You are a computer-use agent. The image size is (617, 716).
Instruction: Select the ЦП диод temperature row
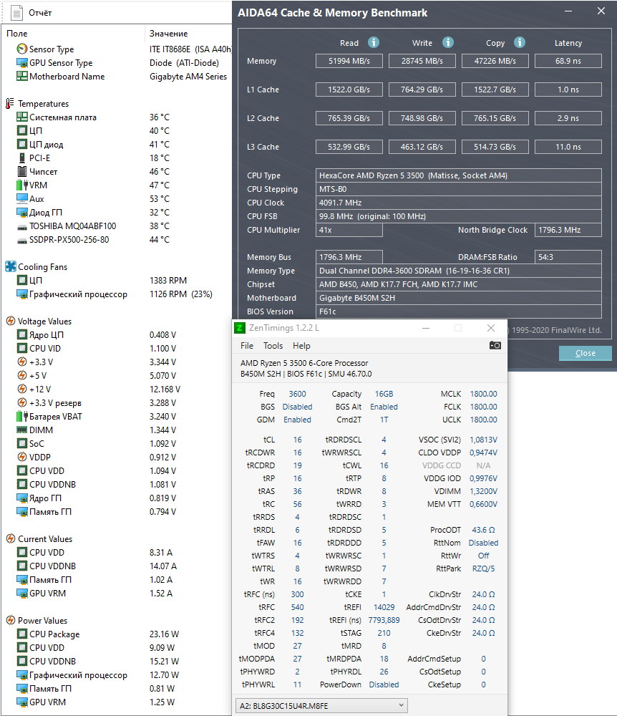coord(117,145)
